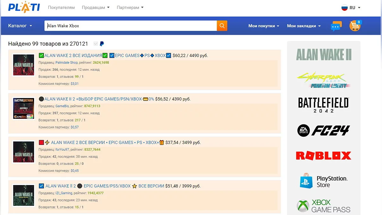Toggle the PayPal filter checkbox
This screenshot has width=382, height=215.
pos(96,44)
